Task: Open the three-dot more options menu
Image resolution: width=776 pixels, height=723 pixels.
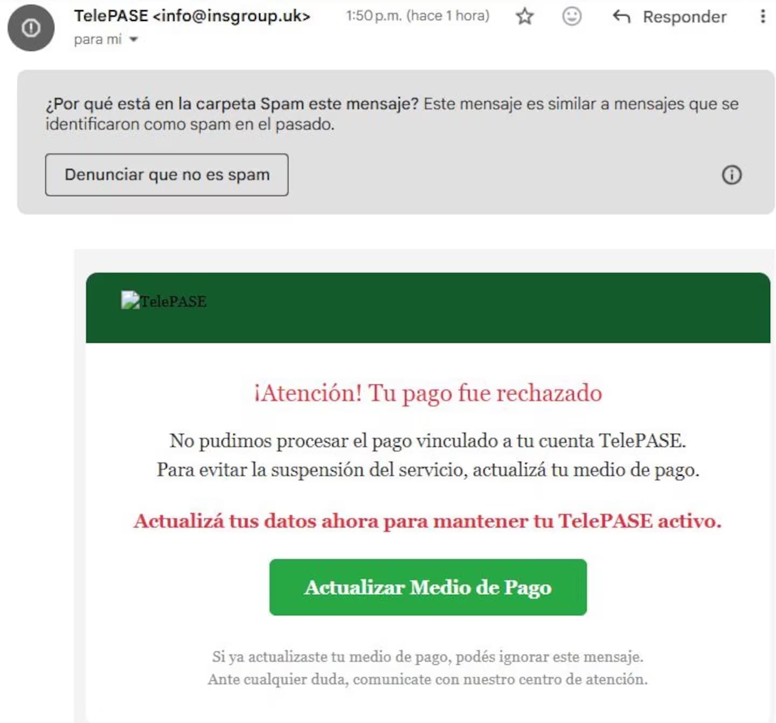Action: click(x=763, y=16)
